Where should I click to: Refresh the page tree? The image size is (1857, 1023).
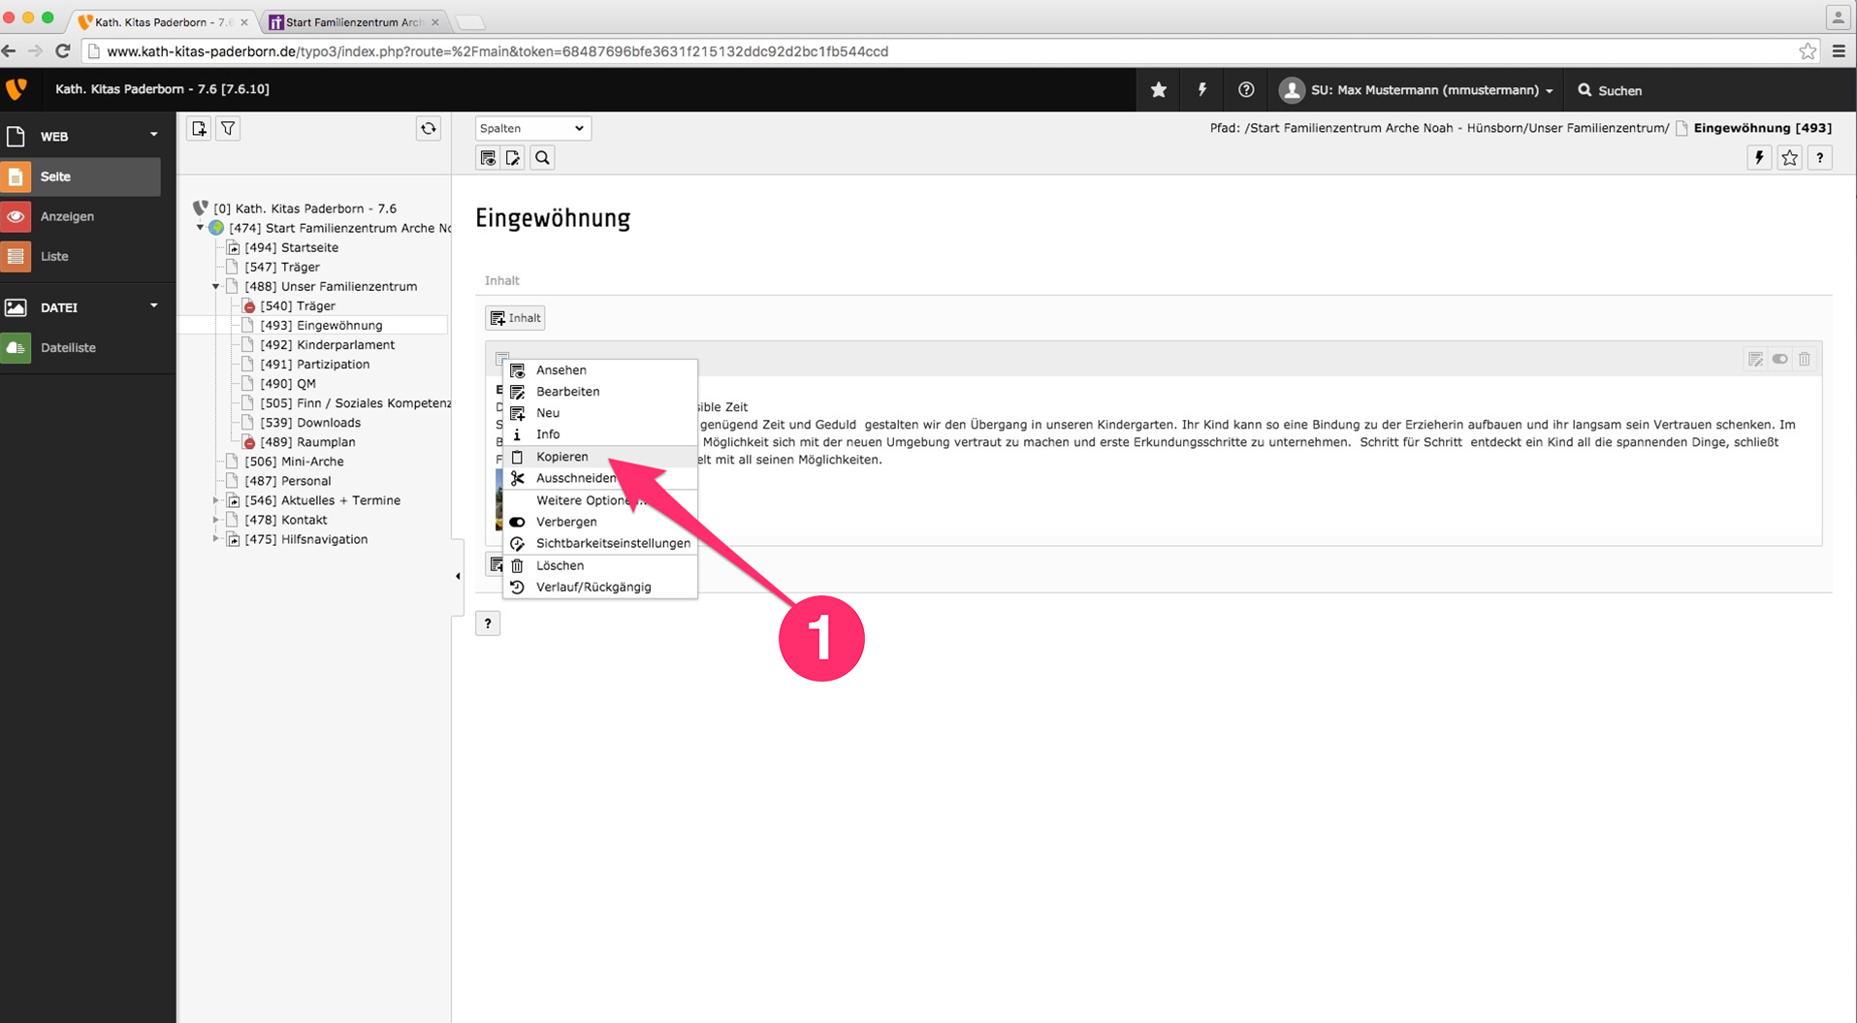pos(428,128)
